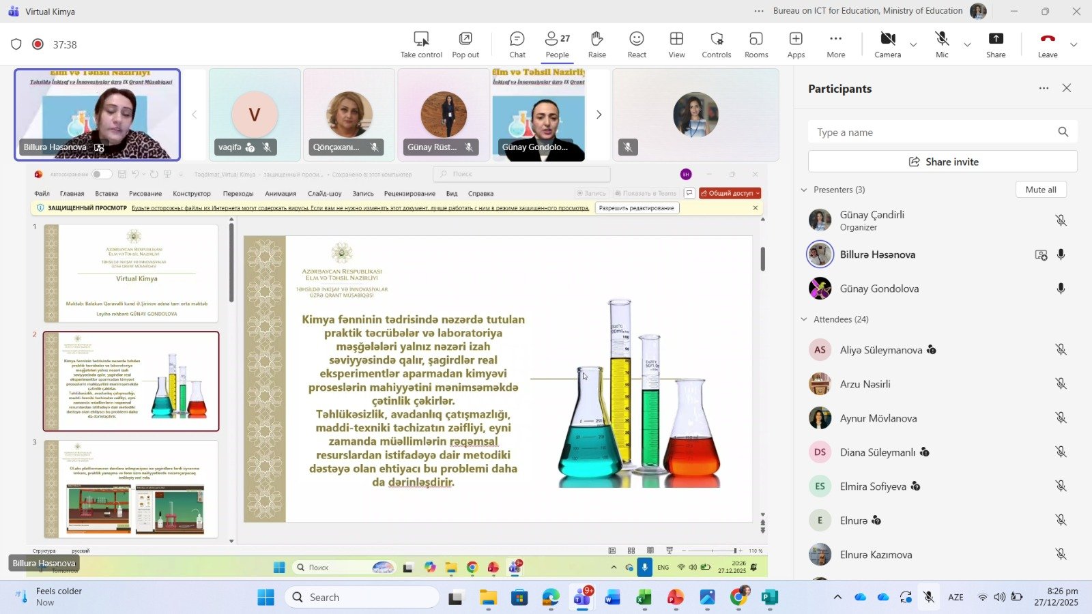Toggle mute for Günay Gondolova

click(1061, 289)
